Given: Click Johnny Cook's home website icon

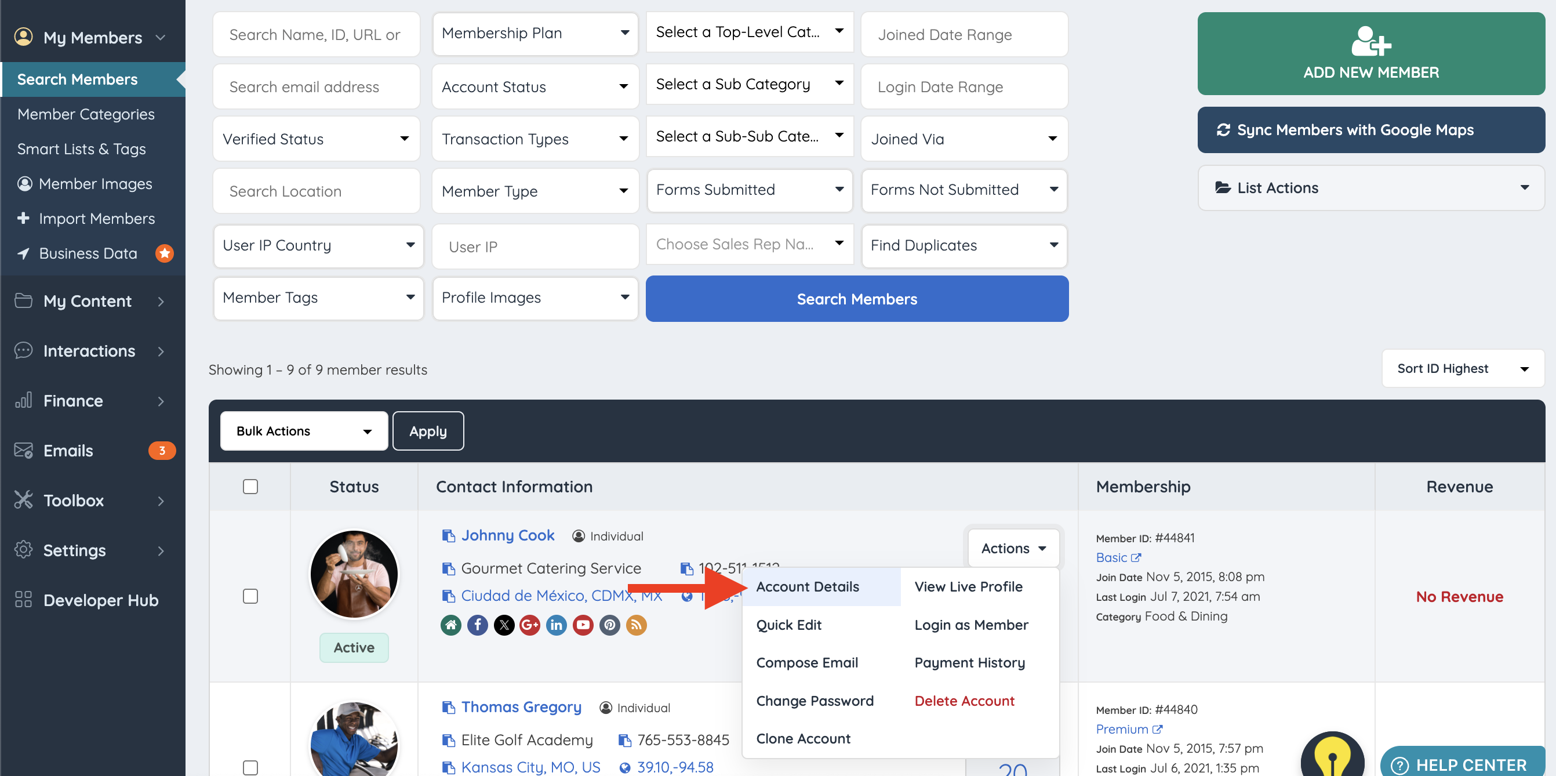Looking at the screenshot, I should point(450,625).
